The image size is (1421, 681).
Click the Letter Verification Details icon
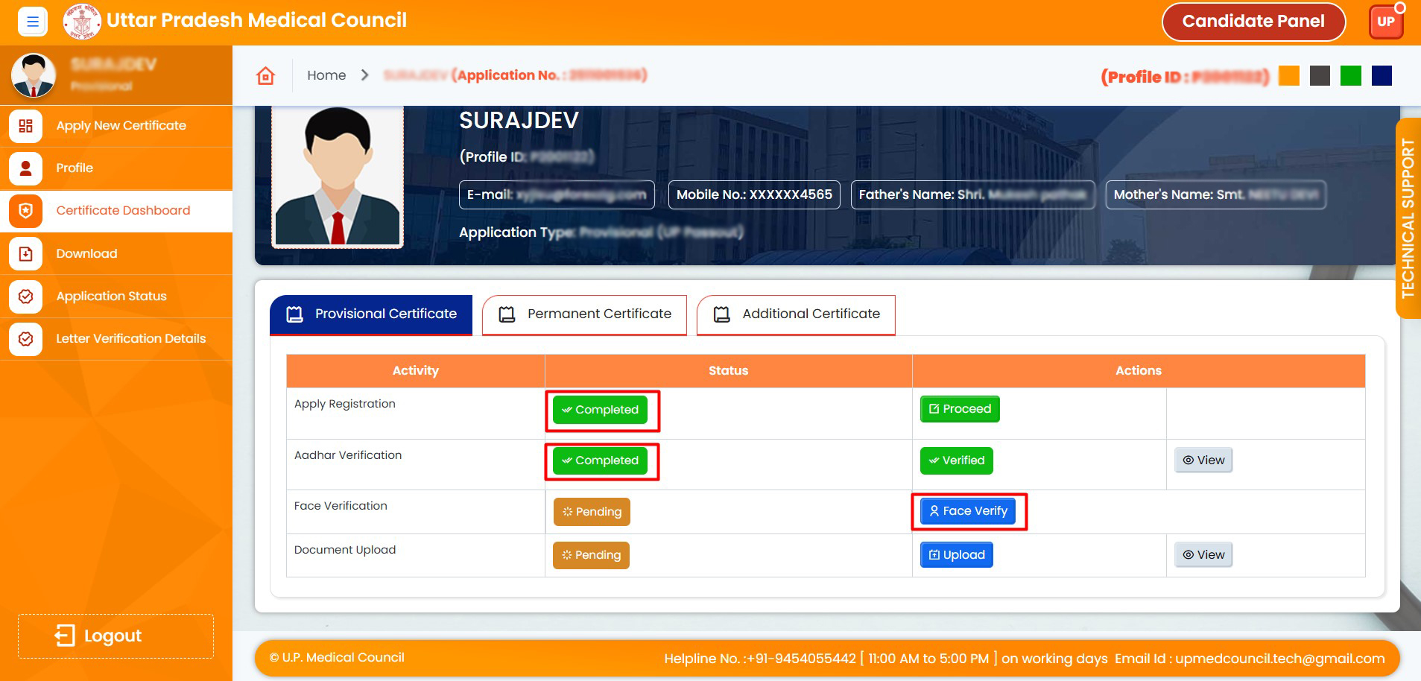click(25, 339)
